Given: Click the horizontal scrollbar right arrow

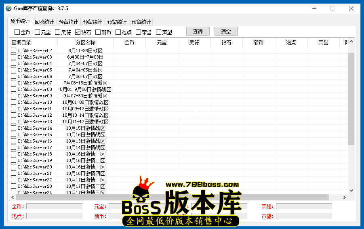Looking at the screenshot, I should click(x=345, y=197).
